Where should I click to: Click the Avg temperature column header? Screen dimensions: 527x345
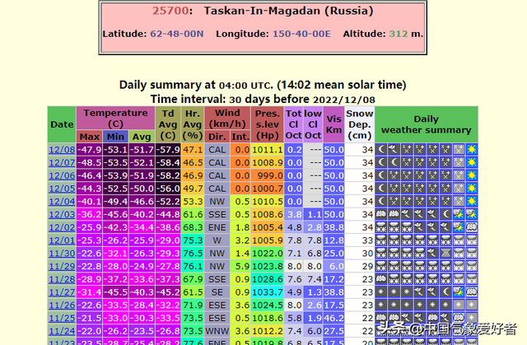[142, 137]
